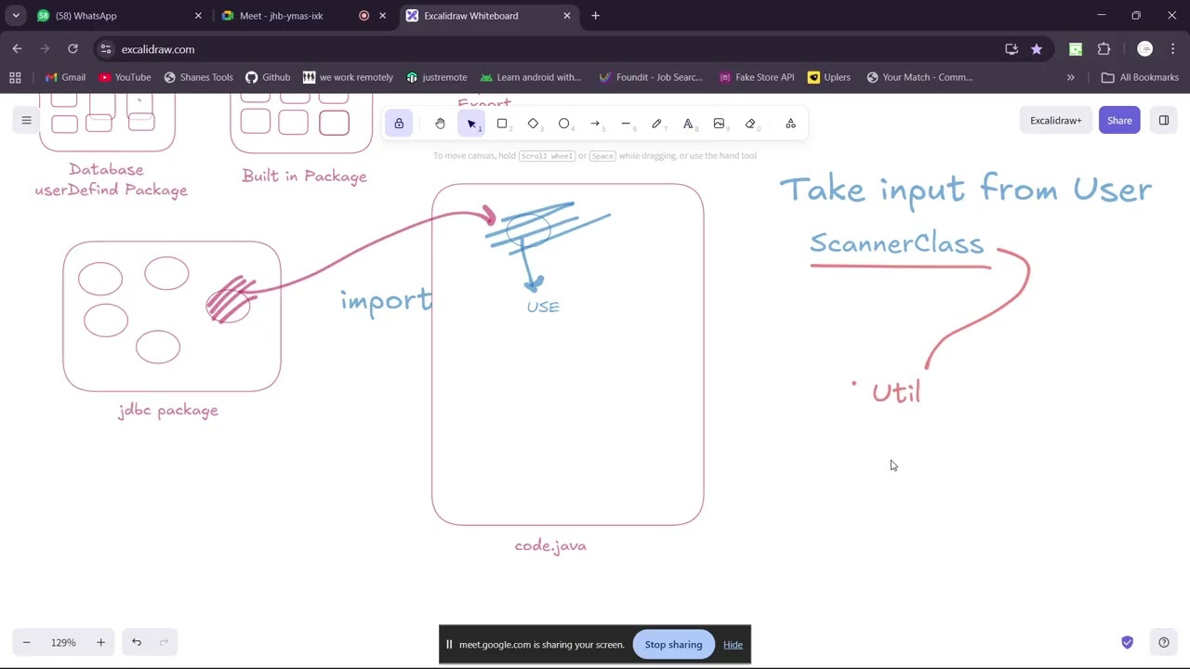This screenshot has width=1190, height=669.
Task: Expand the tab search dropdown
Action: pos(16,16)
